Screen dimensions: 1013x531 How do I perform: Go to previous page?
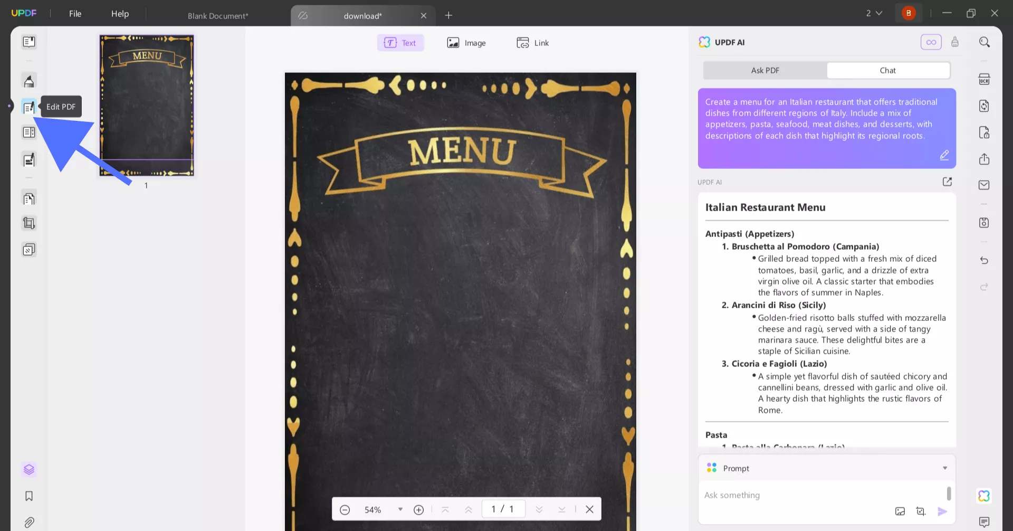[x=468, y=509]
